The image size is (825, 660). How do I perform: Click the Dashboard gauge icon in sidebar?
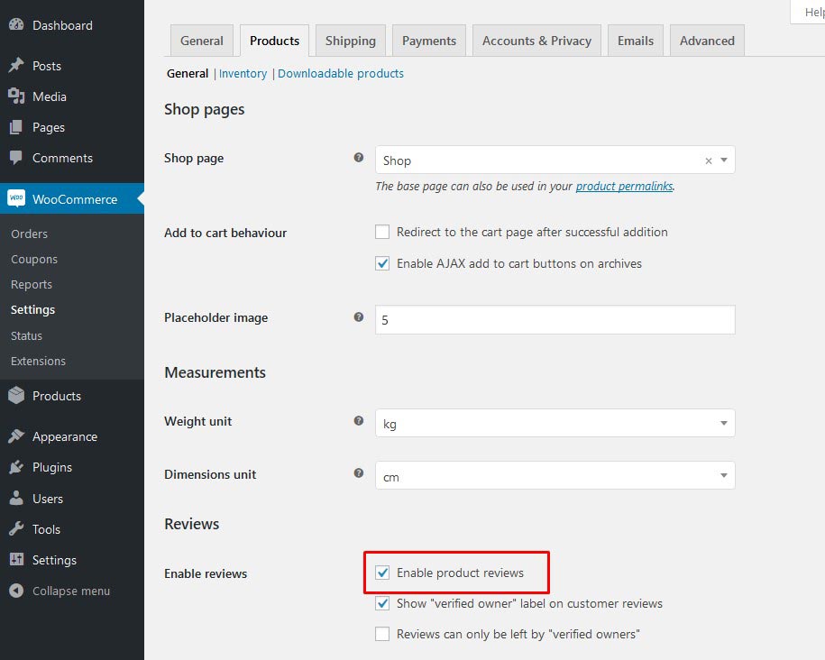(x=16, y=25)
